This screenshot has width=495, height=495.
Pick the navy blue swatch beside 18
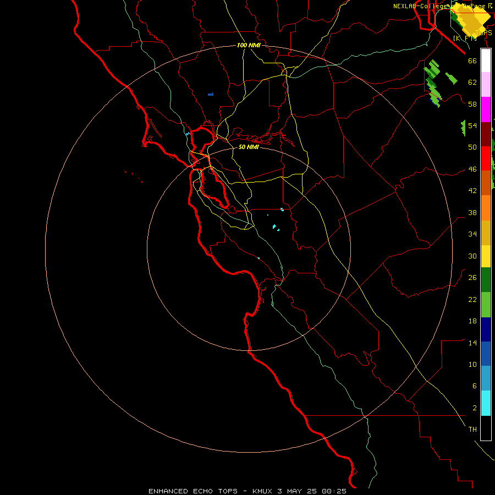486,329
